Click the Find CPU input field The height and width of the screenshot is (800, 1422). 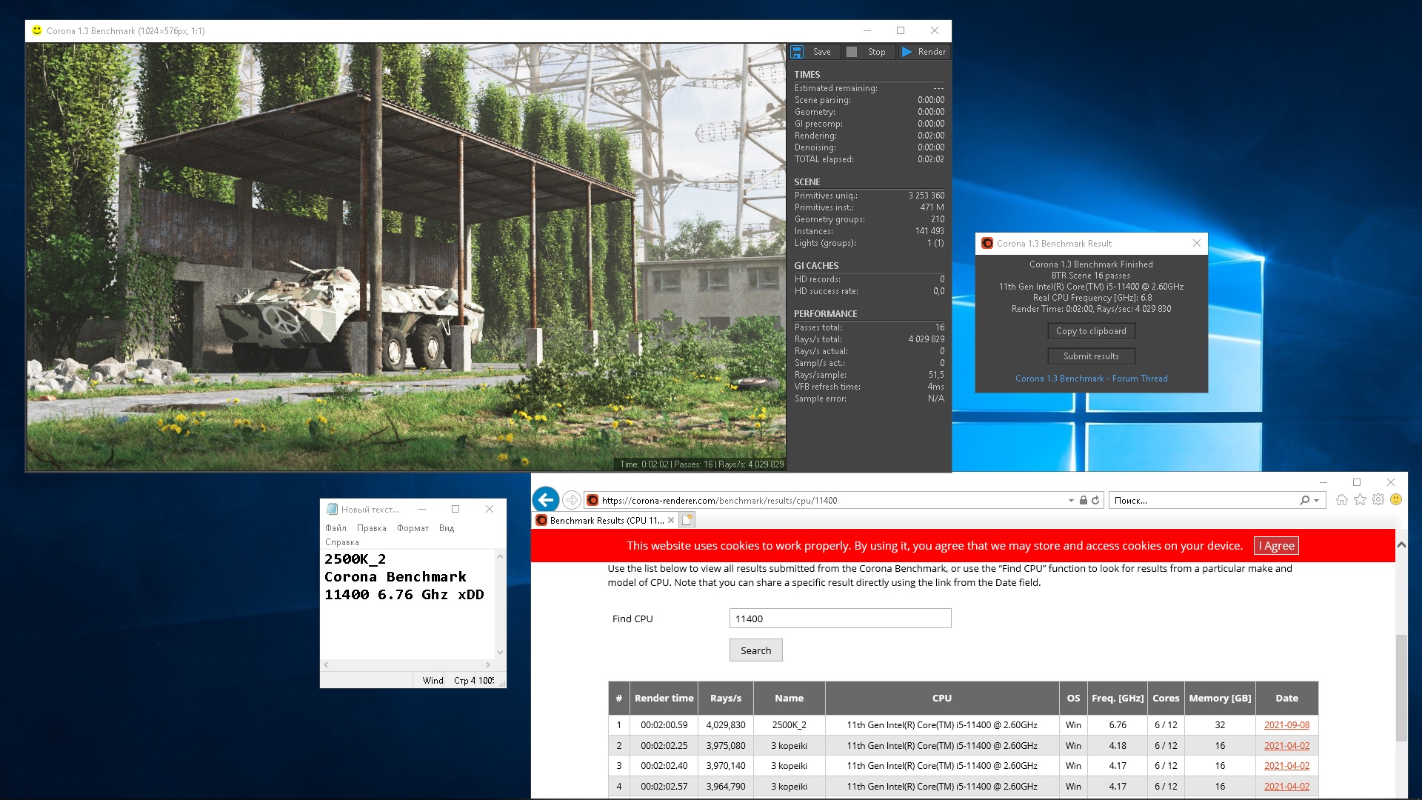click(840, 619)
